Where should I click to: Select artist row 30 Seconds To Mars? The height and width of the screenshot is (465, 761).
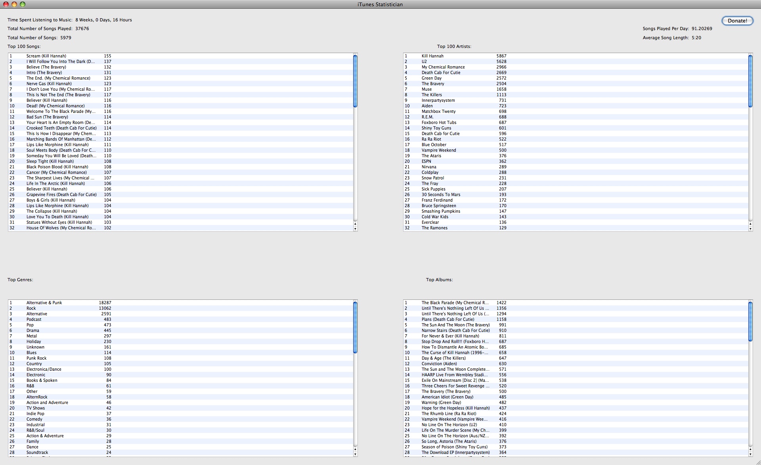[x=576, y=194]
